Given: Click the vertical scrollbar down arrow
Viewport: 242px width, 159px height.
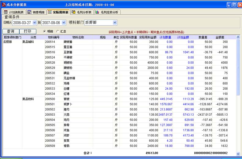Looking at the screenshot, I should pyautogui.click(x=238, y=154).
